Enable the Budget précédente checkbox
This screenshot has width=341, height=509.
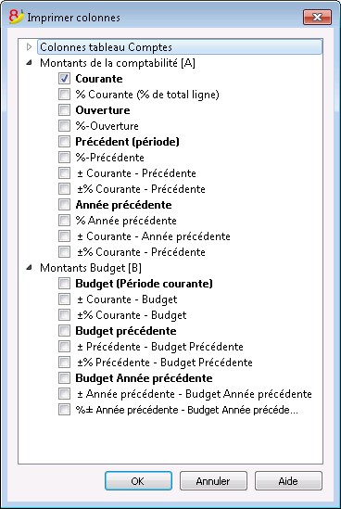point(64,330)
